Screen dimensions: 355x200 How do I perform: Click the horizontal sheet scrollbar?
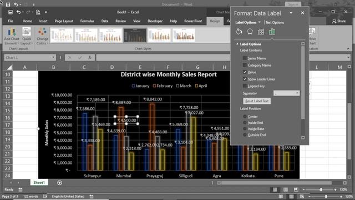pos(277,183)
